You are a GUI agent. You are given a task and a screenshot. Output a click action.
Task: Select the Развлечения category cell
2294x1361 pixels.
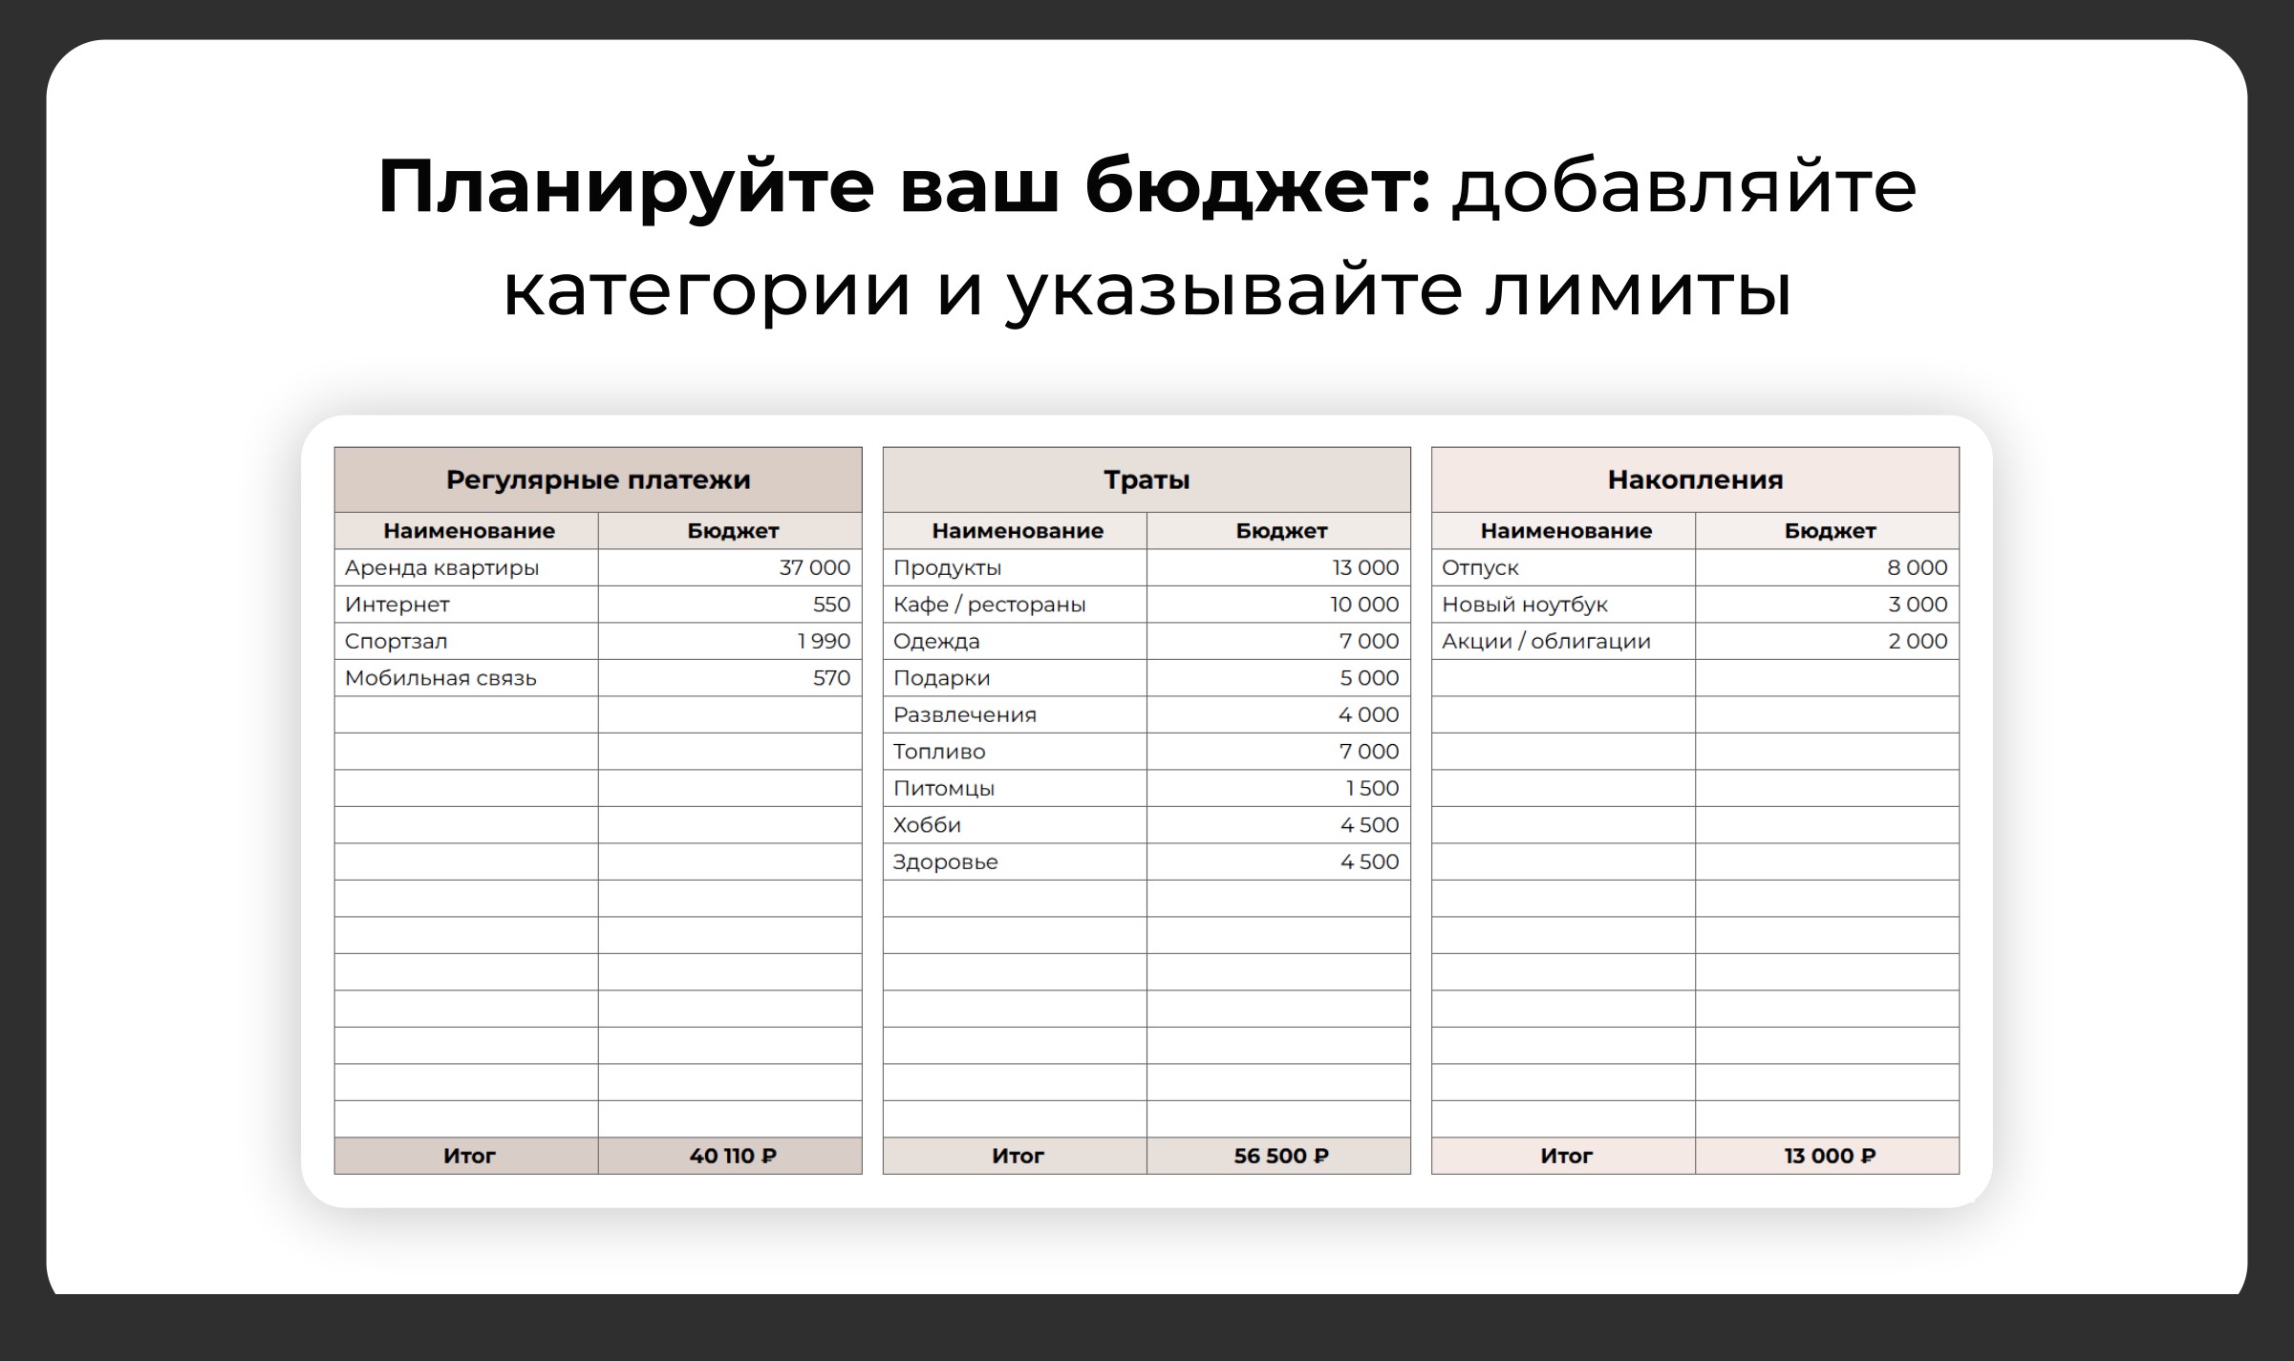[x=1015, y=714]
